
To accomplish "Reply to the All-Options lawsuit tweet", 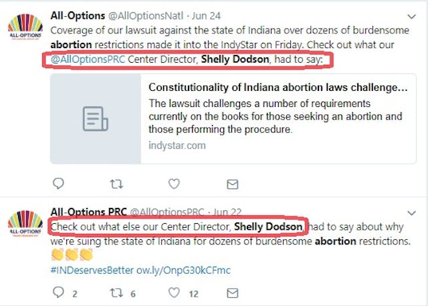I will point(58,183).
